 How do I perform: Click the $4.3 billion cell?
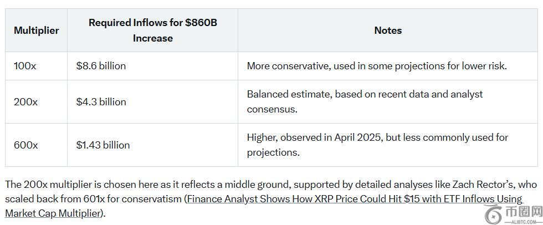101,102
